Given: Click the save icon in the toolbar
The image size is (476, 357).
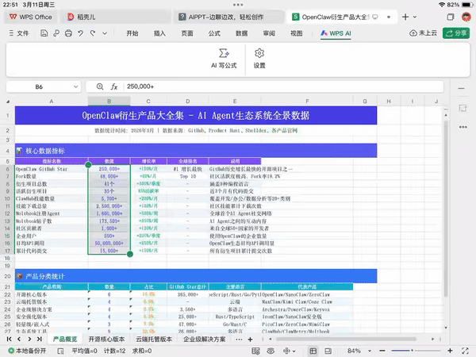Looking at the screenshot, I should coord(44,33).
